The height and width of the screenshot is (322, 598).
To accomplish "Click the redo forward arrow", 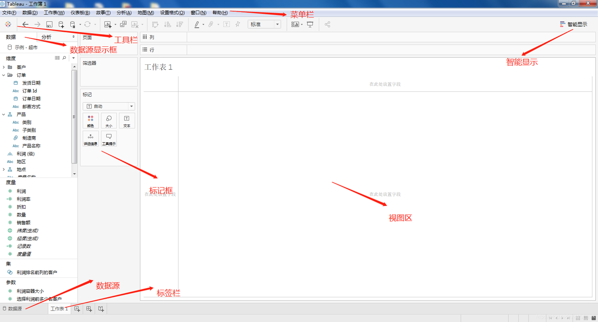I will click(x=37, y=25).
